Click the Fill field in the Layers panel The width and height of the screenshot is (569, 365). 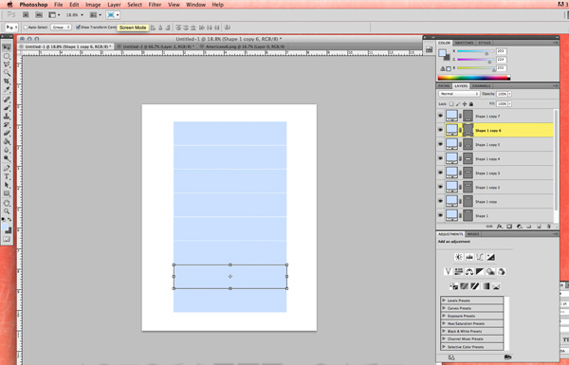(x=502, y=103)
